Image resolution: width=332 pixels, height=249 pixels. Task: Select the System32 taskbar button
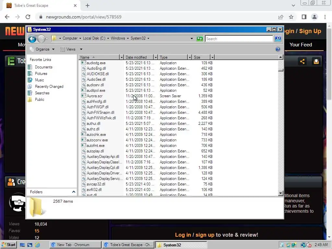[x=181, y=245]
